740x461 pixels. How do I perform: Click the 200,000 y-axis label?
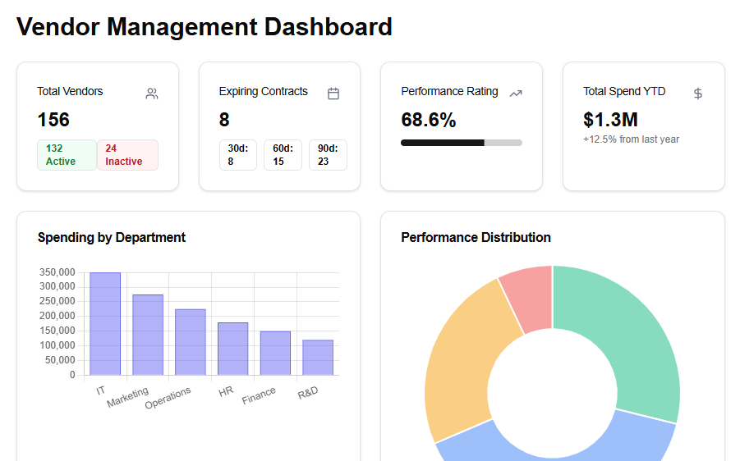click(x=57, y=316)
